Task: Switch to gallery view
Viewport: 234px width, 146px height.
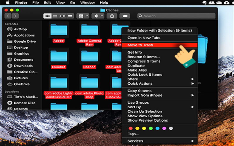Action: click(x=70, y=16)
